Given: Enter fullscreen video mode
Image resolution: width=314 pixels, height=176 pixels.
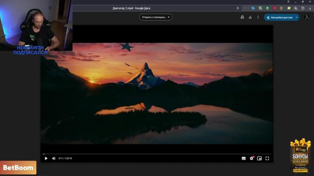Looking at the screenshot, I should pyautogui.click(x=267, y=158).
